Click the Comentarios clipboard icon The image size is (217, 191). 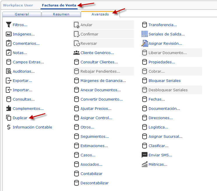8,43
